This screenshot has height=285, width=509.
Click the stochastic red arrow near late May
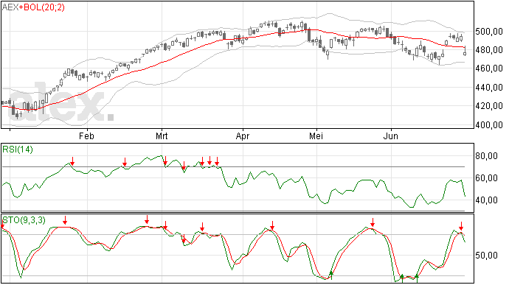point(373,222)
